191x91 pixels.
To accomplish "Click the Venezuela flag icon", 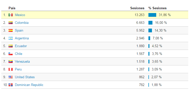I will 11,62.
